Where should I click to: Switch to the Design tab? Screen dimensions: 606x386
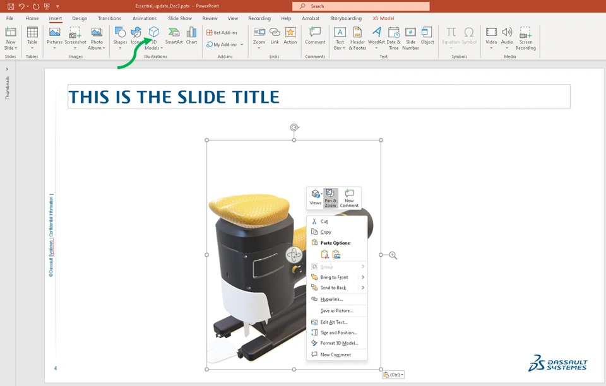(x=80, y=18)
